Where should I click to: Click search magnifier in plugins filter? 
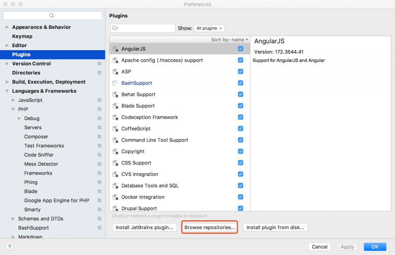coord(115,28)
